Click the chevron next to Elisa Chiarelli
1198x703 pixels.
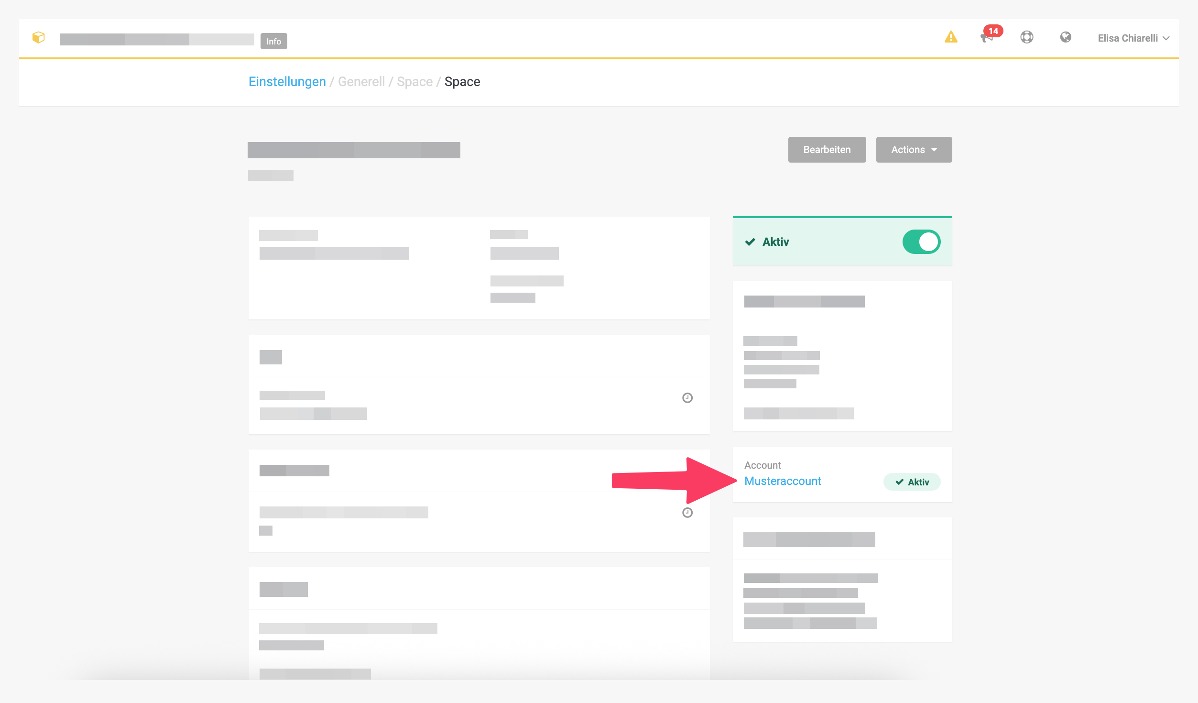1166,38
